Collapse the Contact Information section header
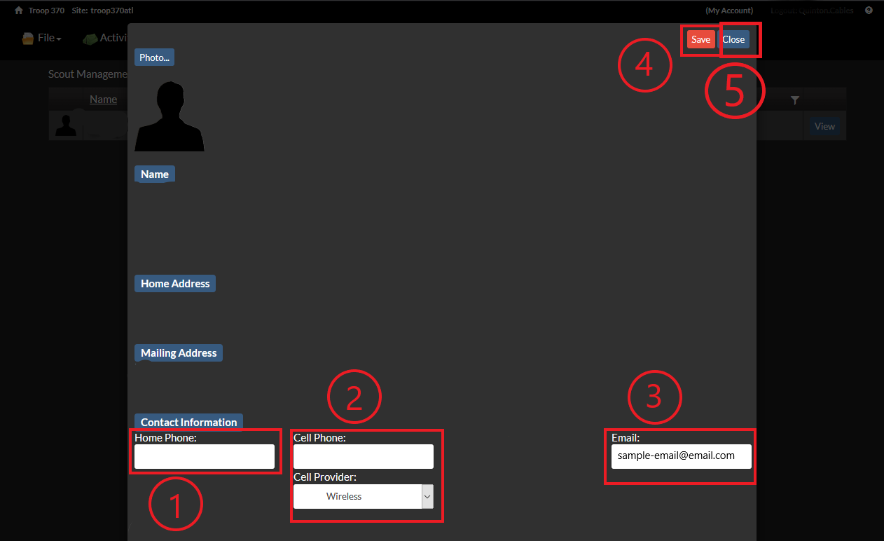884x541 pixels. 188,422
